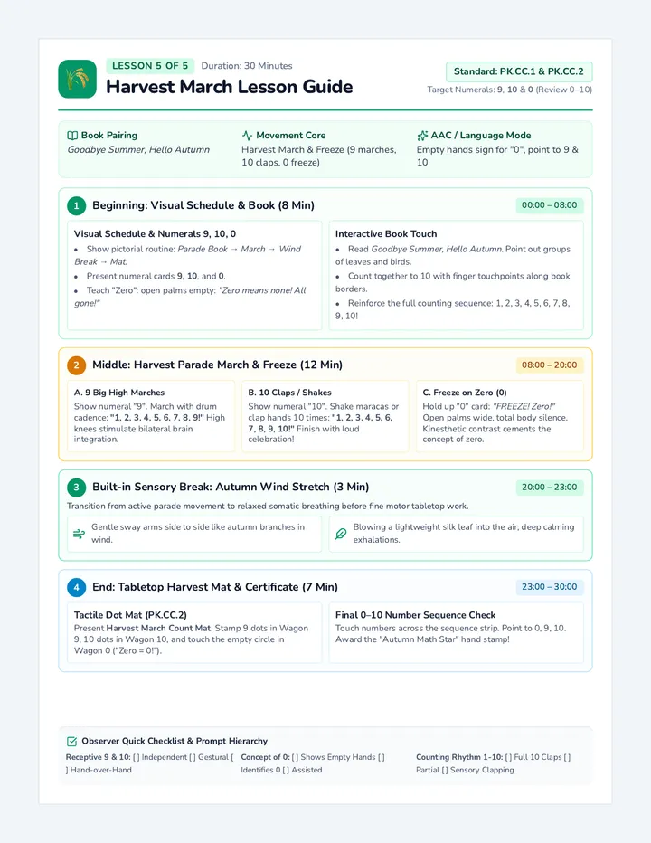Image resolution: width=651 pixels, height=843 pixels.
Task: Click the leaf icon next to Blowing a lightweight silk leaf
Action: tap(341, 534)
